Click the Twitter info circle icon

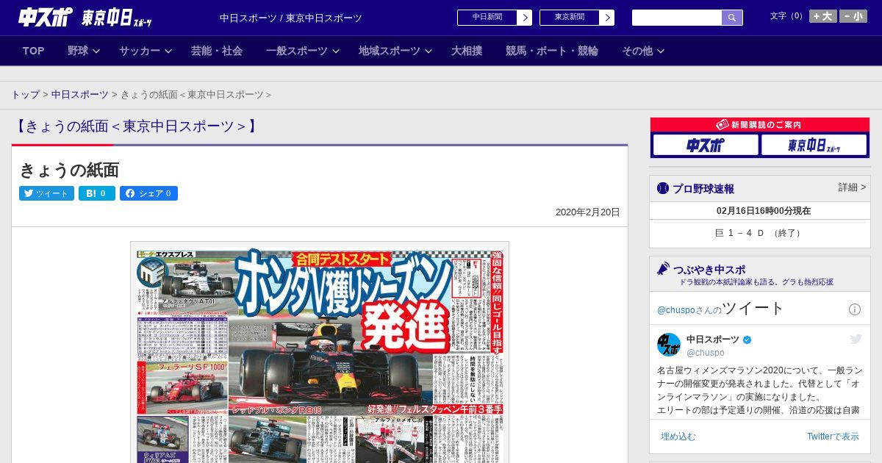855,309
